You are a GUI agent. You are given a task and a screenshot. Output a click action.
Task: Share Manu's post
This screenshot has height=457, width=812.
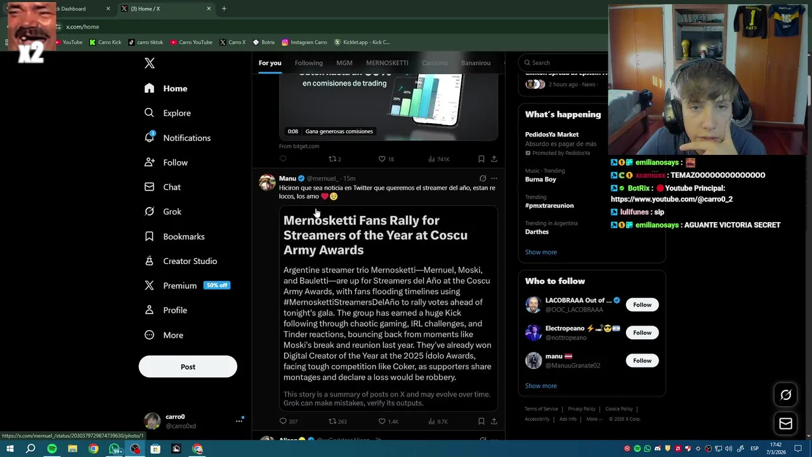[494, 421]
